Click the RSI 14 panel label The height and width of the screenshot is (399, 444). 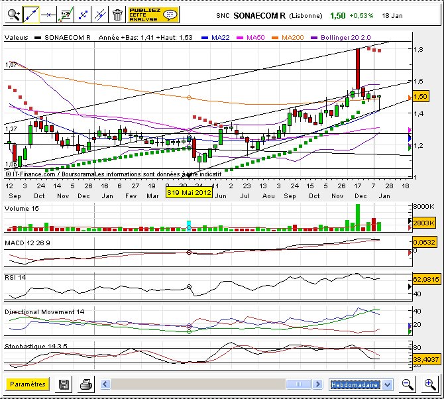click(x=15, y=278)
